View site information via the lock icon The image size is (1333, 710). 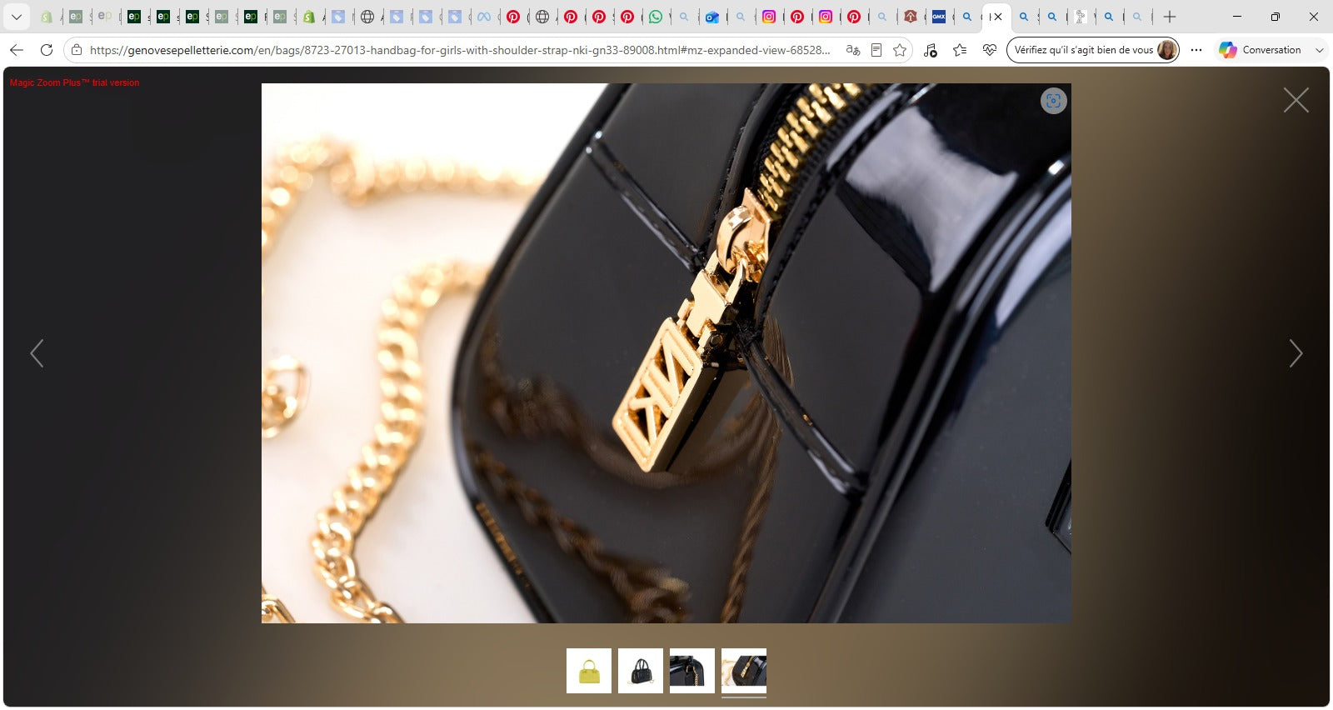click(77, 50)
